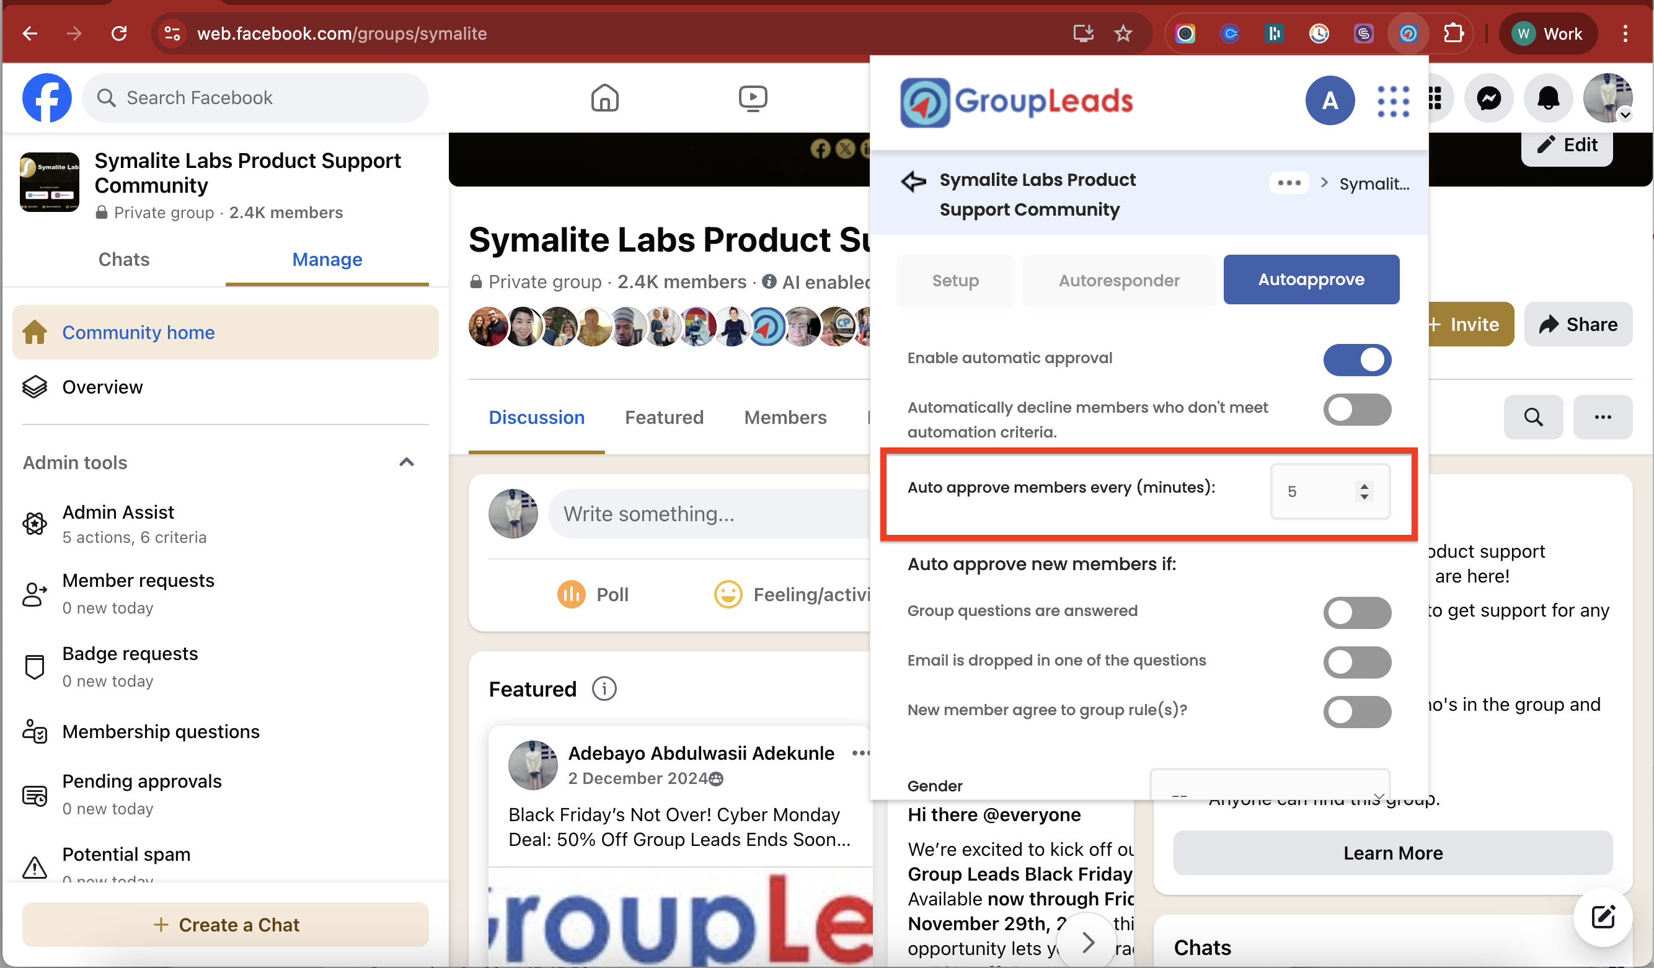Open the Chrome three-dot menu
Image resolution: width=1654 pixels, height=968 pixels.
coord(1625,33)
